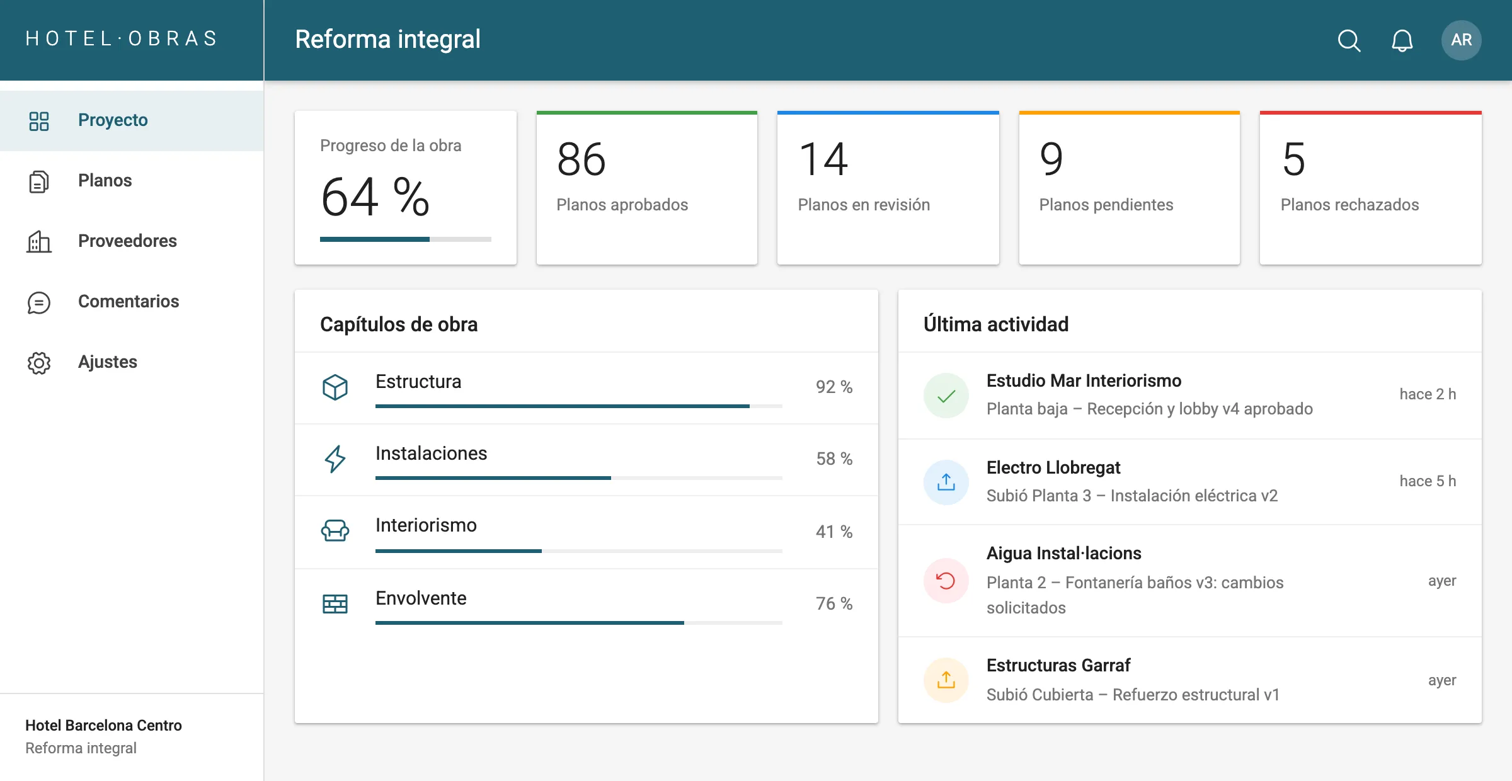Open the AR user avatar menu
The height and width of the screenshot is (781, 1512).
(1461, 40)
